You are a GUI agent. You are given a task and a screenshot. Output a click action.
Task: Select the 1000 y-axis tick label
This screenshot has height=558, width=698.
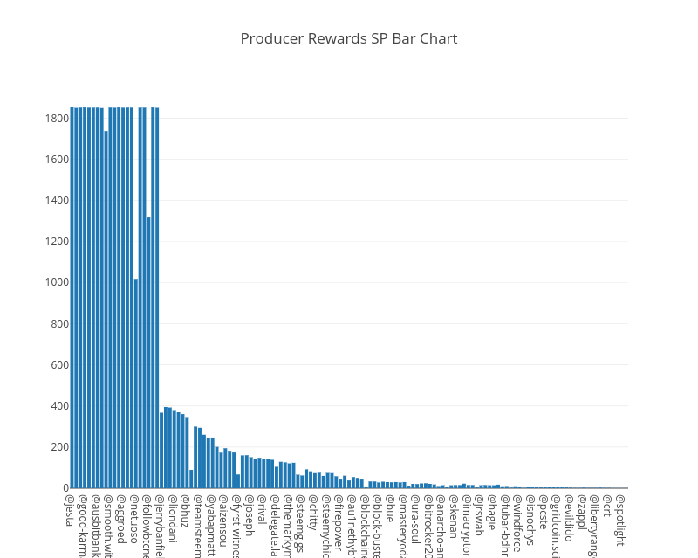tap(57, 282)
